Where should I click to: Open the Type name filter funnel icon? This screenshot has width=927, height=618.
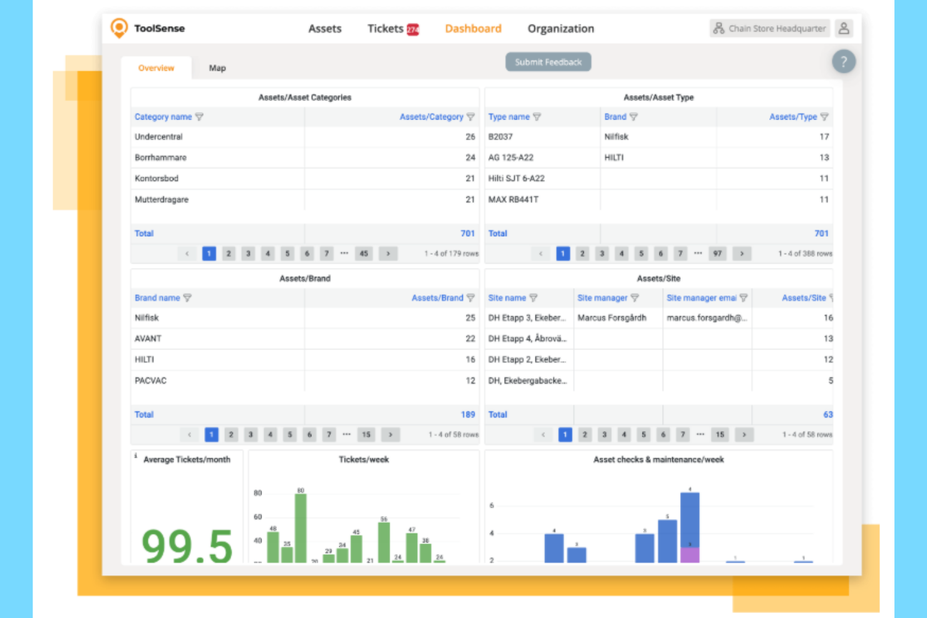pos(538,116)
